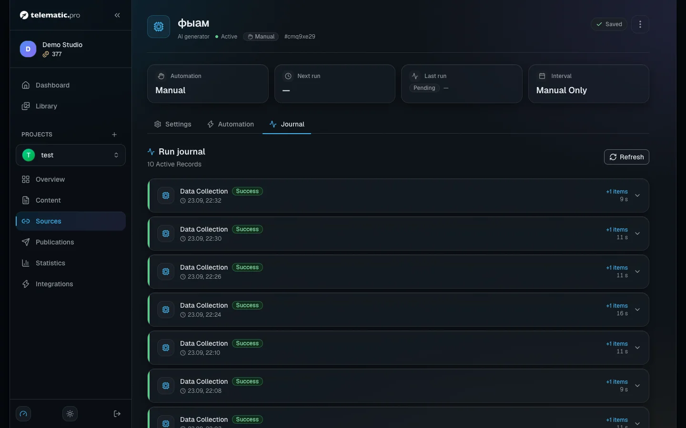Go to Dashboard in the sidebar
Screen dimensions: 686x428
coord(71,85)
